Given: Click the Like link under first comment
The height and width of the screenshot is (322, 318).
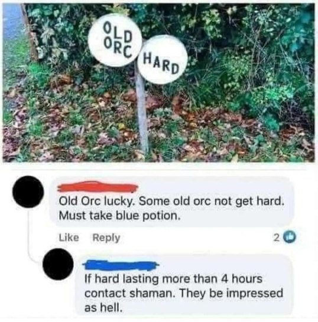Looking at the screenshot, I should point(69,238).
